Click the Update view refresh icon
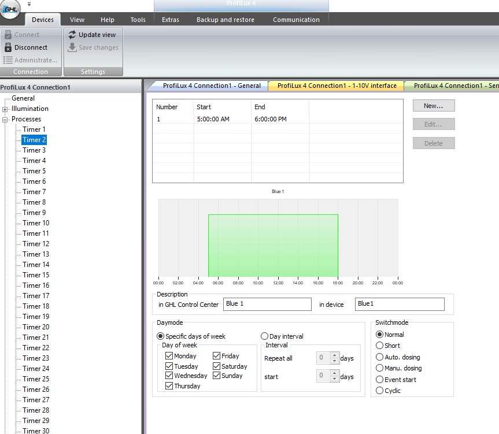This screenshot has height=434, width=499. pyautogui.click(x=72, y=35)
